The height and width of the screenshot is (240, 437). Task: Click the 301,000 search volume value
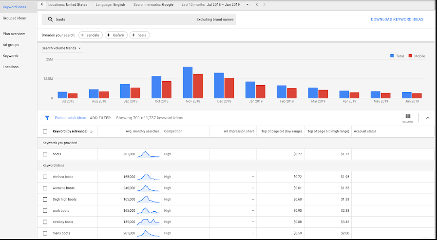(x=129, y=154)
